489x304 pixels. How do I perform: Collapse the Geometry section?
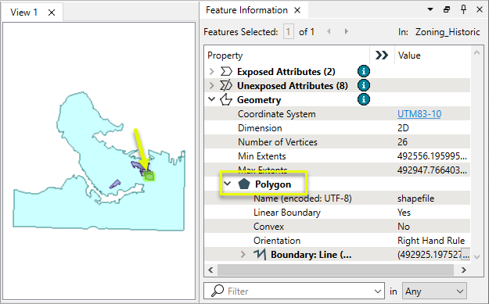pyautogui.click(x=212, y=100)
